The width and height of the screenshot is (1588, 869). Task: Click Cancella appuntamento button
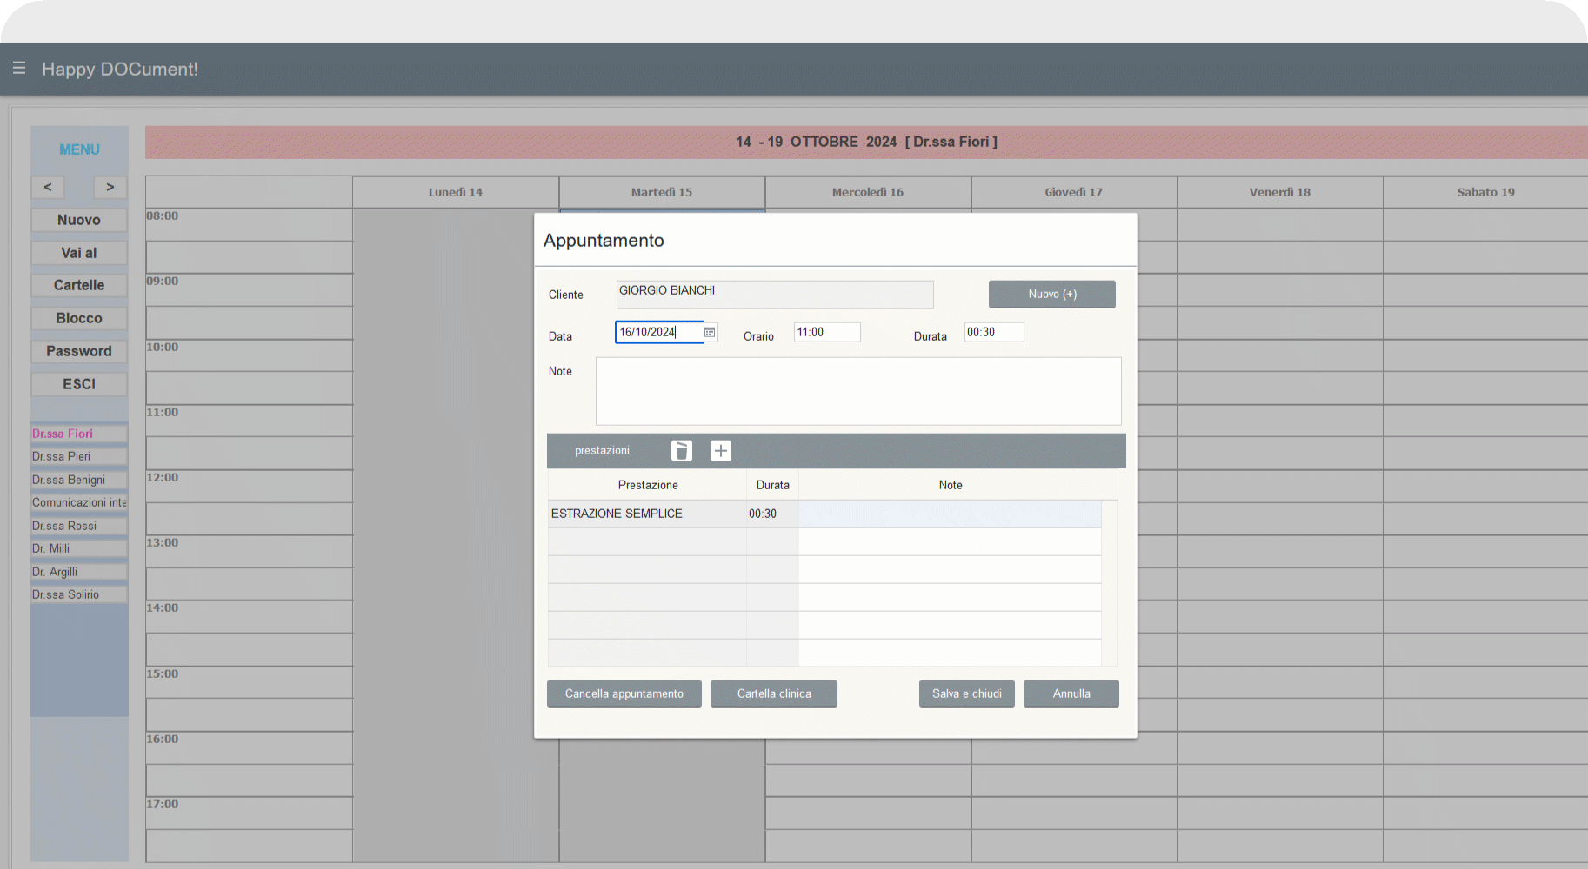pos(624,693)
